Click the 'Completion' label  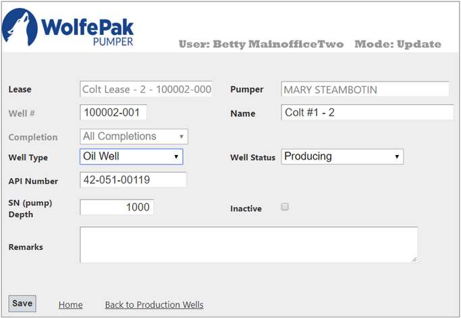pyautogui.click(x=33, y=137)
